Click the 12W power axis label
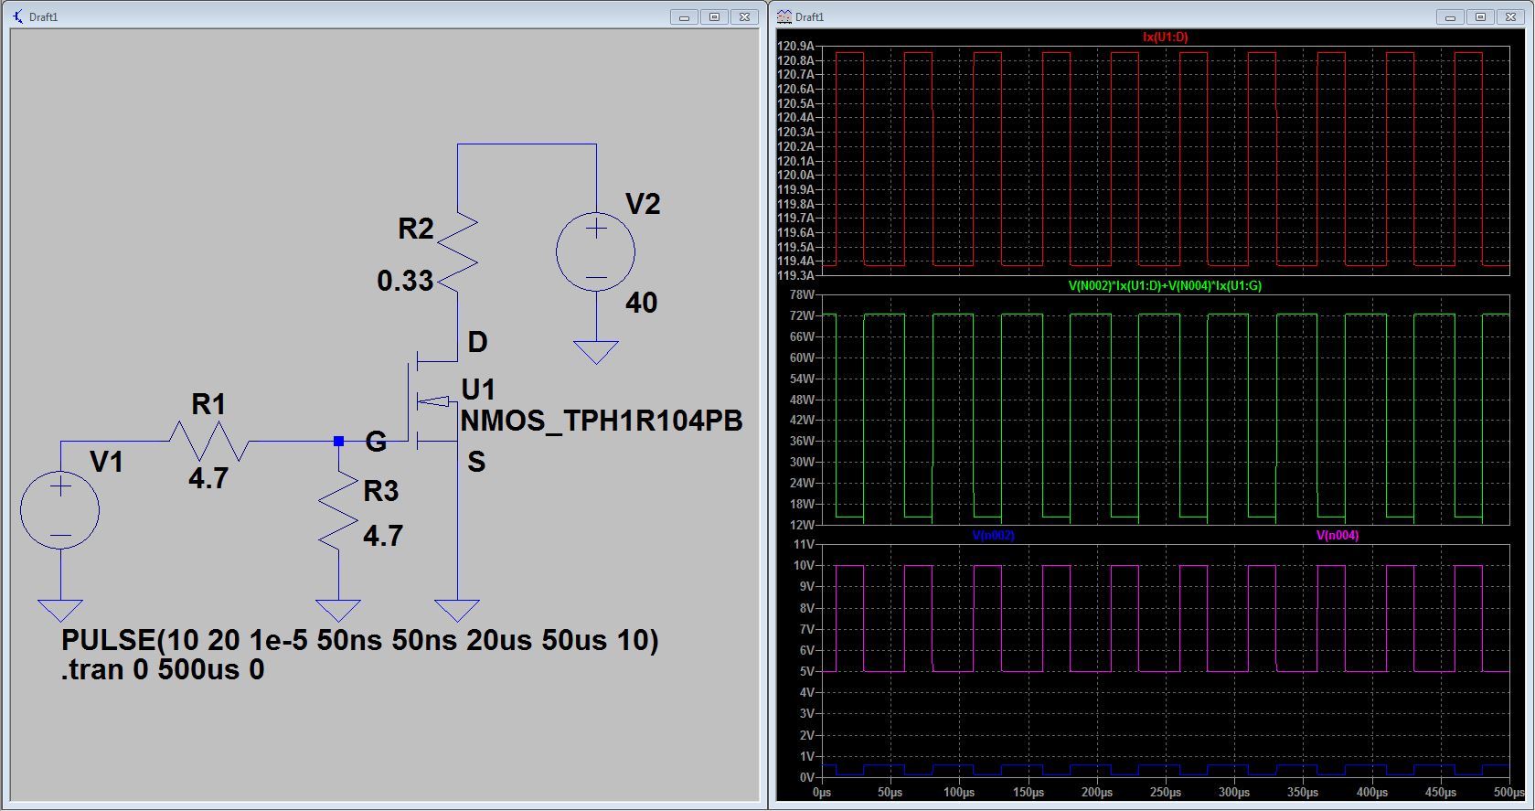The image size is (1535, 811). pyautogui.click(x=802, y=525)
